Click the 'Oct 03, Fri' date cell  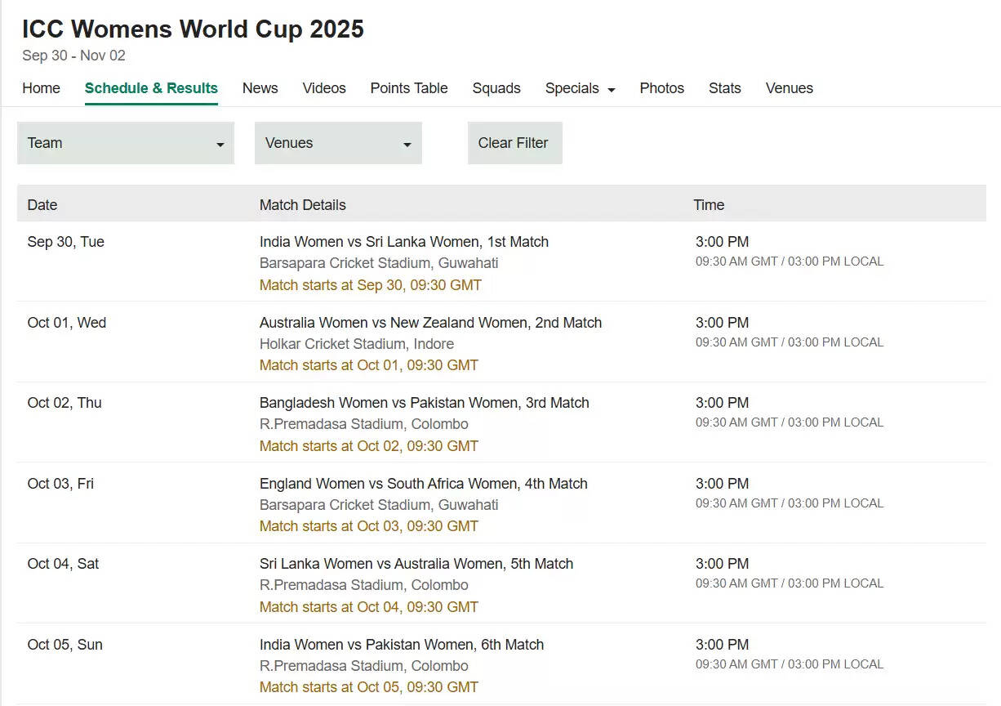pos(60,484)
